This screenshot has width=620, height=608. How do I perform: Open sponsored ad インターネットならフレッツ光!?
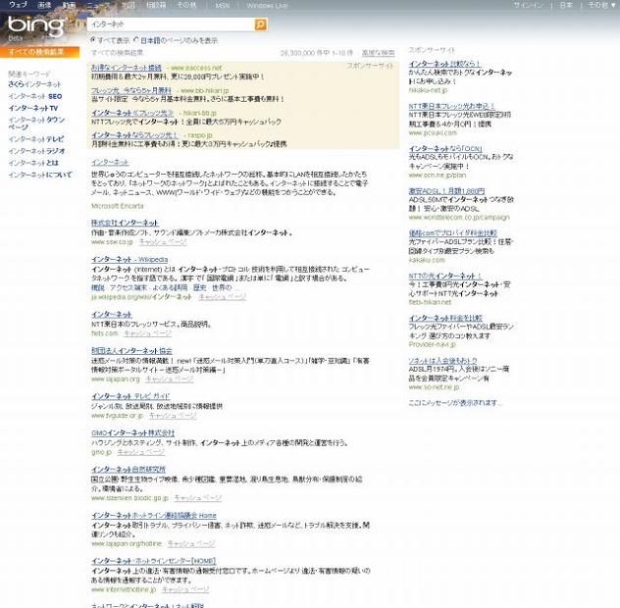pyautogui.click(x=134, y=135)
